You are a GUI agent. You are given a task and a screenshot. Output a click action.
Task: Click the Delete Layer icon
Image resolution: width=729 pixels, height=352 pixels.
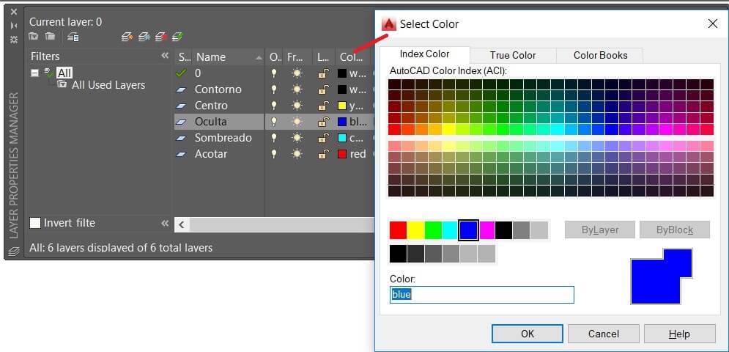pos(160,37)
